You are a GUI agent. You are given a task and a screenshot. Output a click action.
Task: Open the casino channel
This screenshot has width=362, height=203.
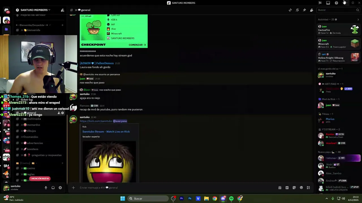[40, 168]
